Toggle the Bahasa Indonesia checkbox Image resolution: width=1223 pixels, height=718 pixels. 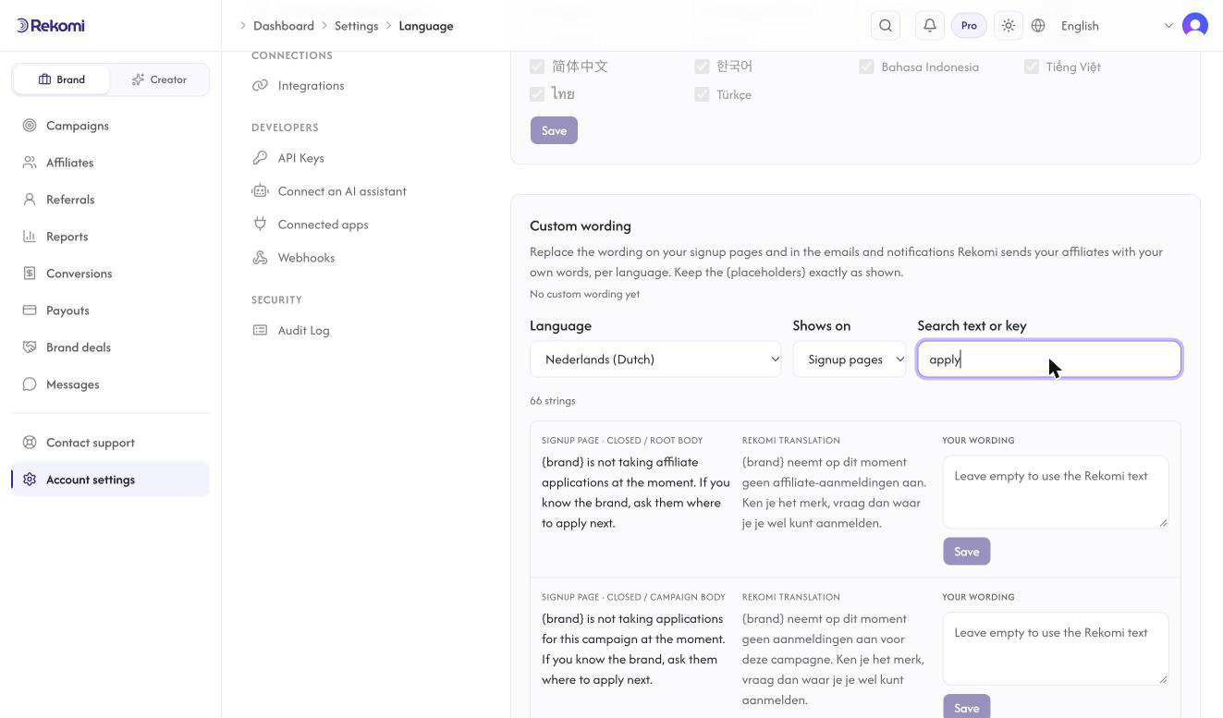coord(866,67)
